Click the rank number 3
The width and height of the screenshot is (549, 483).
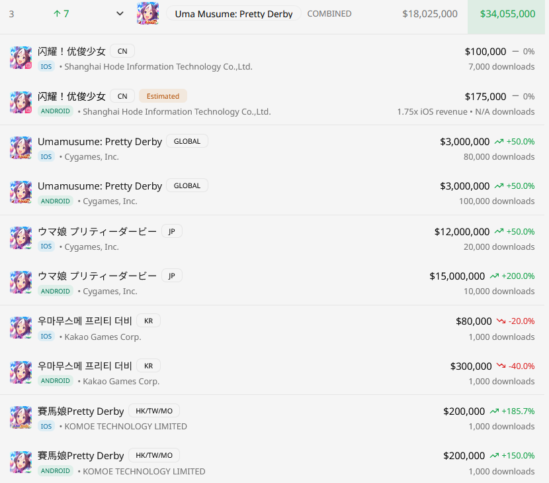tap(11, 14)
